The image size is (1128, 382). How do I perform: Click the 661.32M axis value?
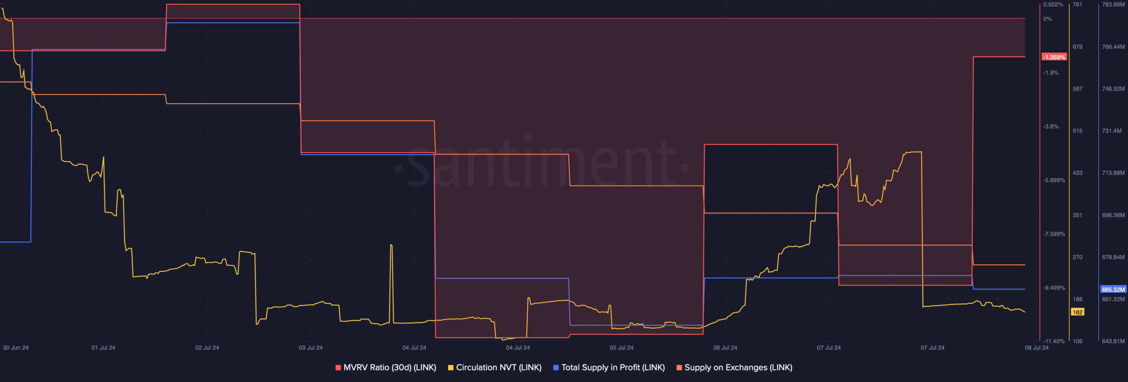pos(1113,299)
